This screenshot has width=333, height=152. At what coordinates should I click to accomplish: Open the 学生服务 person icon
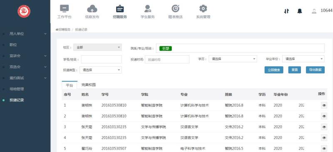coord(147,9)
